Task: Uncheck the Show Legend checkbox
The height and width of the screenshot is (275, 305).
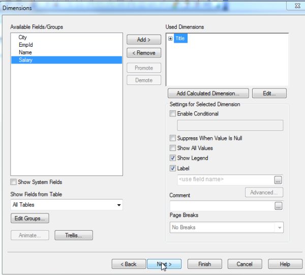Action: [x=172, y=158]
